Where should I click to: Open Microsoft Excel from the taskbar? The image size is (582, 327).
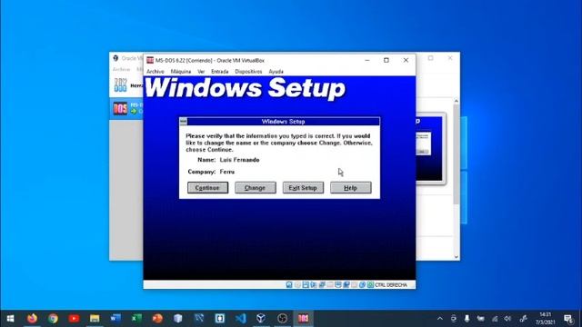coord(136,319)
